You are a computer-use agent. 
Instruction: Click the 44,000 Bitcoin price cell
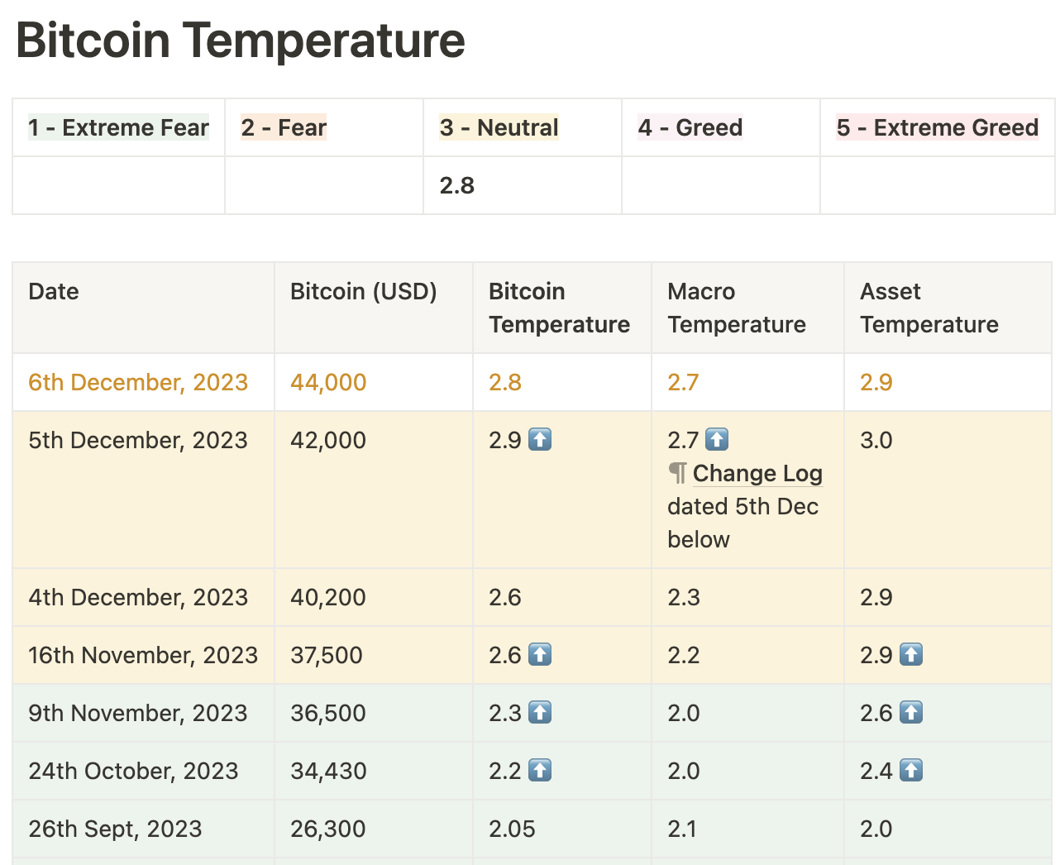pos(328,382)
